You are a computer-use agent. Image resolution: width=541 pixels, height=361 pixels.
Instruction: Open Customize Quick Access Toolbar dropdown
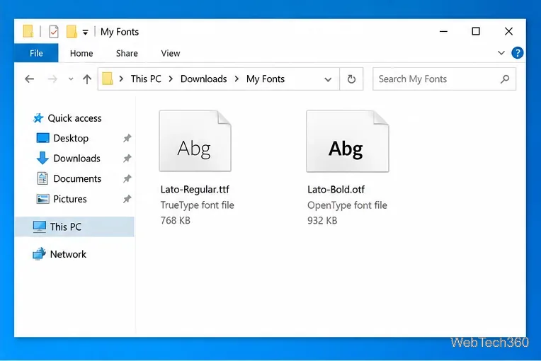85,33
